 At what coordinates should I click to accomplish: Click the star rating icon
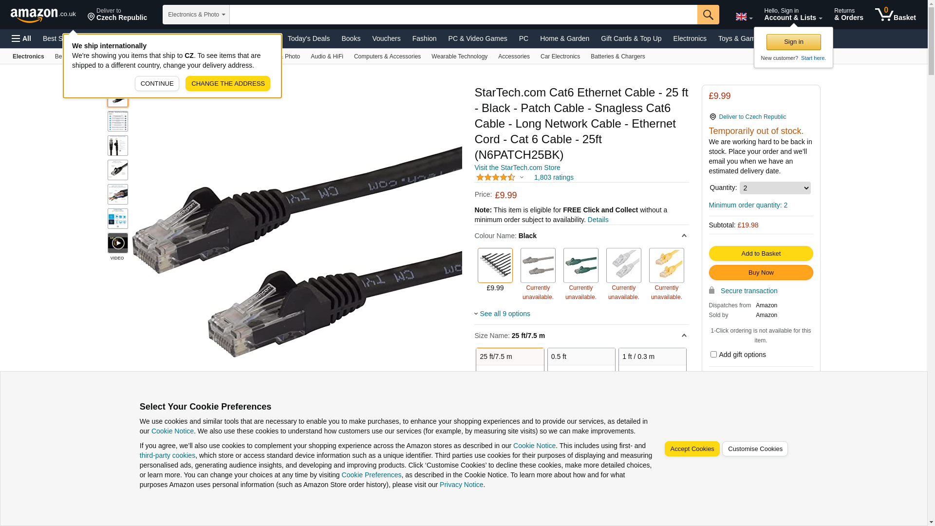click(x=496, y=177)
